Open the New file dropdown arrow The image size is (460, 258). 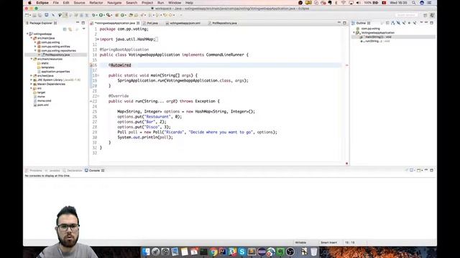click(30, 15)
